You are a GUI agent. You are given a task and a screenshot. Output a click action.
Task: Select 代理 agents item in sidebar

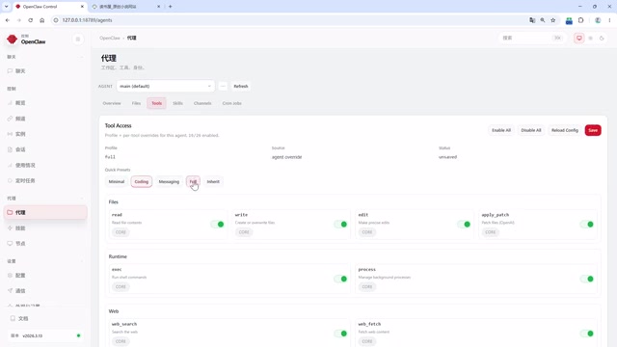45,212
